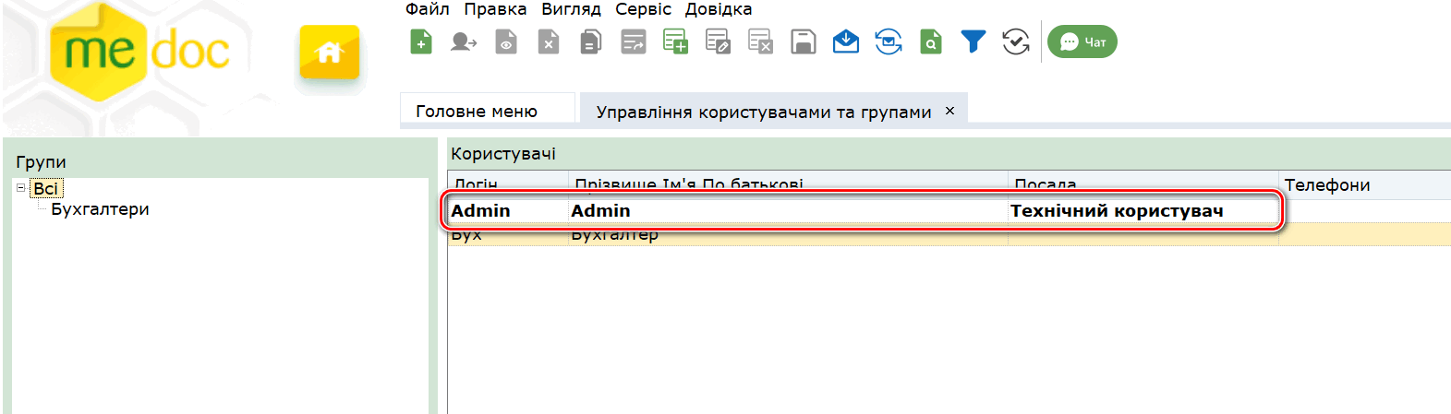Click the blue filter funnel icon

(x=973, y=42)
